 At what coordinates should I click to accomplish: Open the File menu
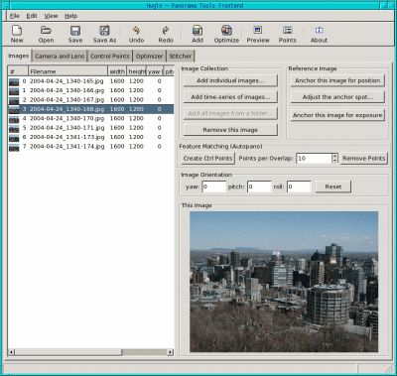[x=14, y=16]
